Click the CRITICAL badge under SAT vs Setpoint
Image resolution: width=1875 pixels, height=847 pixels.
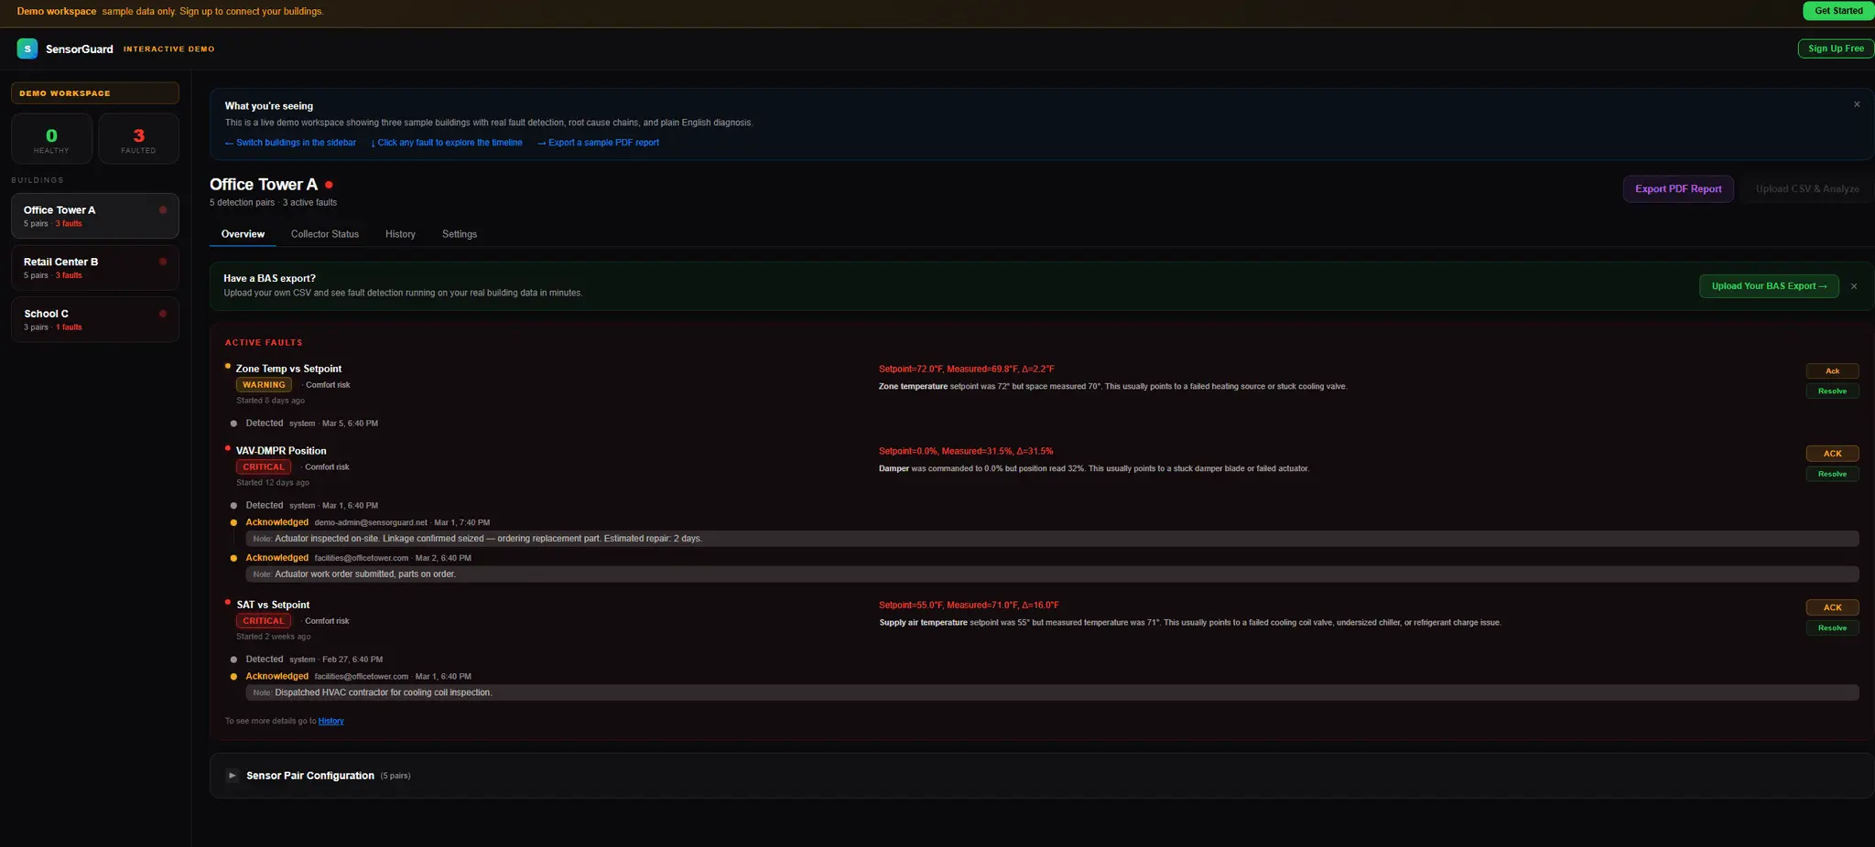click(x=264, y=621)
